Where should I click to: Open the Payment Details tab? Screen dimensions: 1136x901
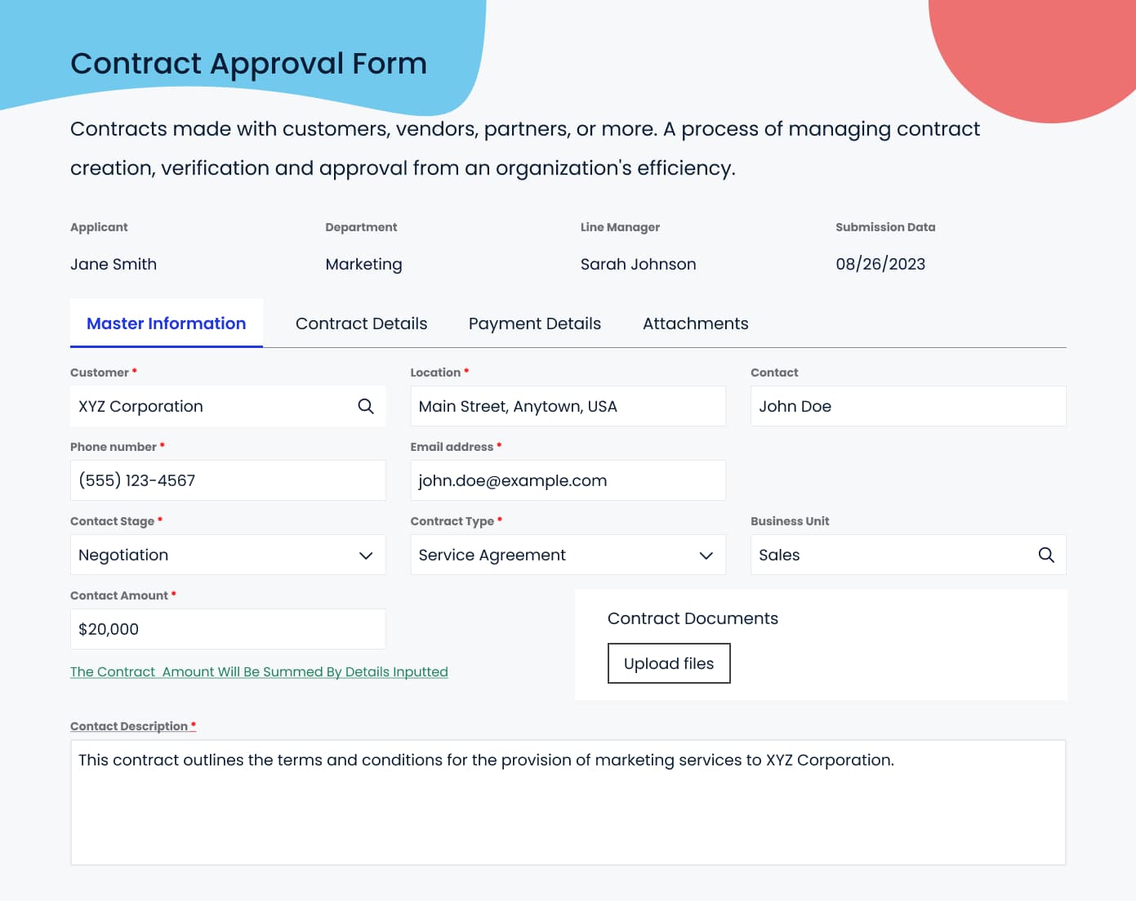534,323
